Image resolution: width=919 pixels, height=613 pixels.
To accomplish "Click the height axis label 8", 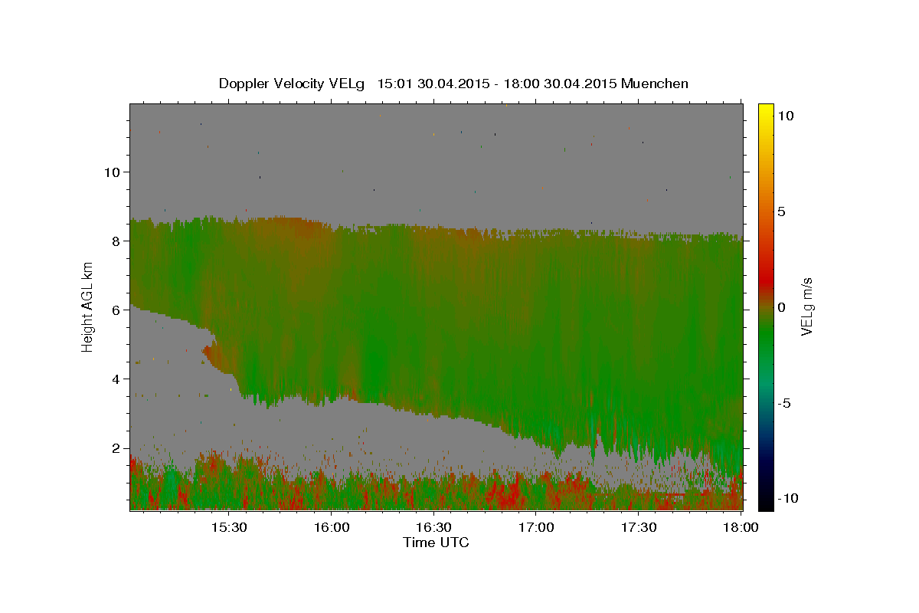I will [116, 241].
